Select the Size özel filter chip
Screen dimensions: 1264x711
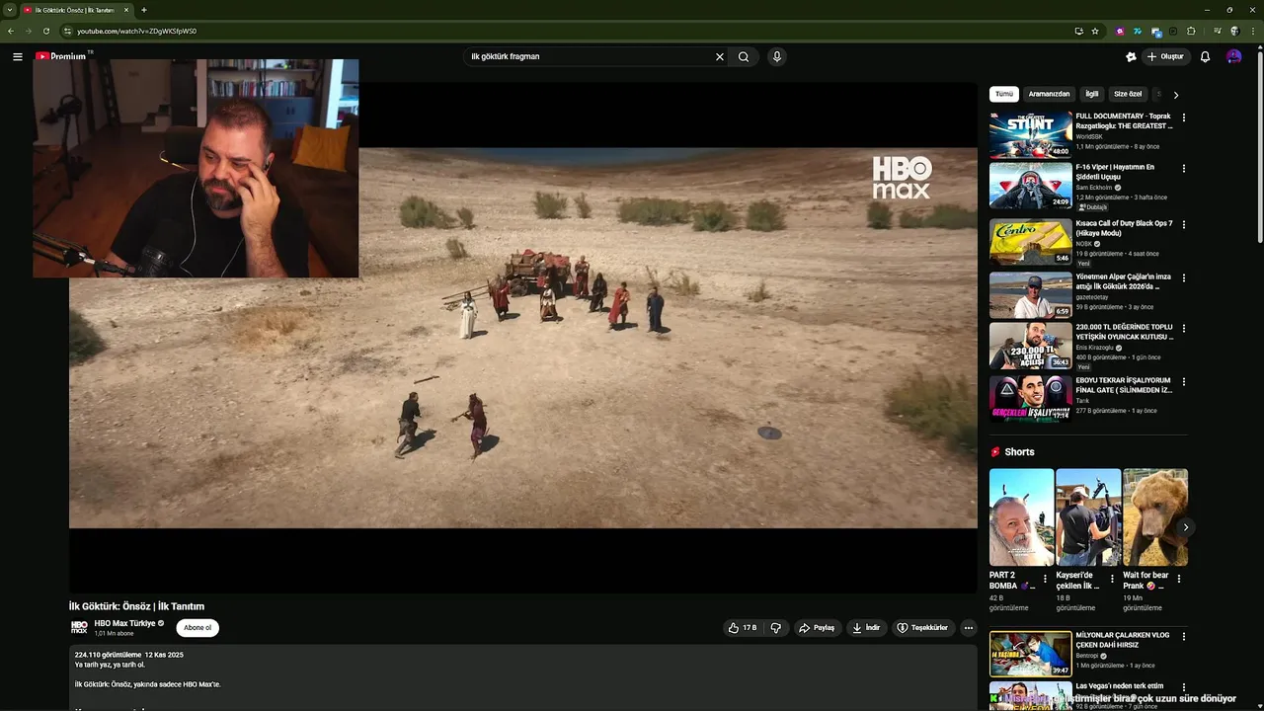pos(1128,94)
